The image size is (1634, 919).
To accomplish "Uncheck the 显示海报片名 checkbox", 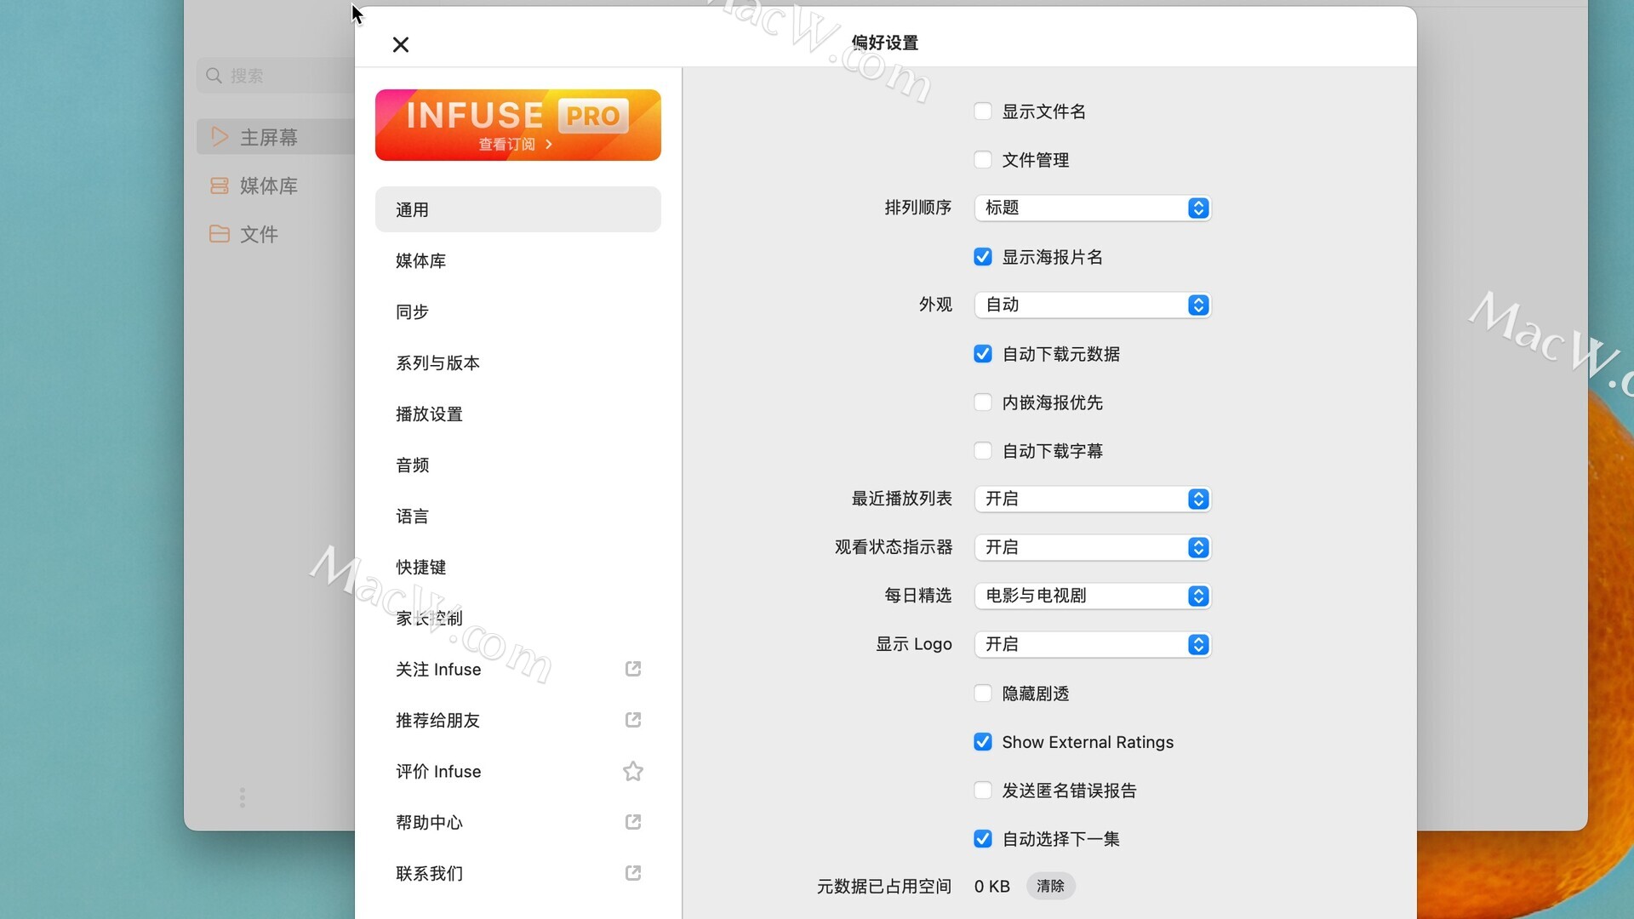I will (x=983, y=257).
